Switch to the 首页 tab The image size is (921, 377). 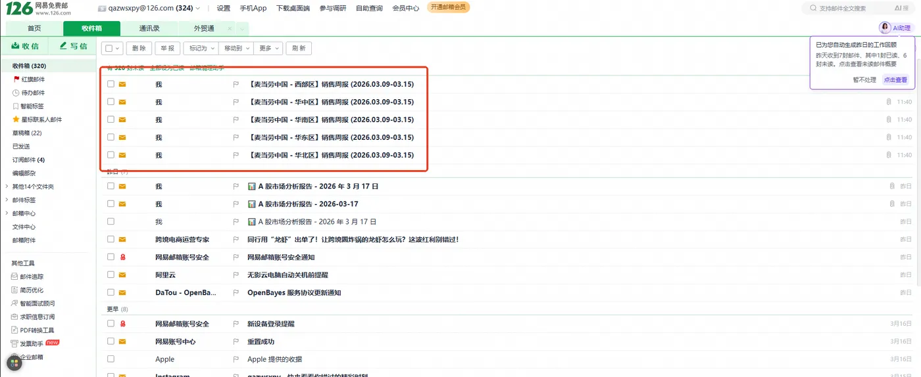34,29
